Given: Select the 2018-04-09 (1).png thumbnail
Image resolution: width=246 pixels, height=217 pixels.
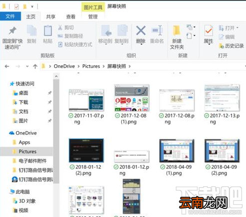Looking at the screenshot, I should 177,151.
